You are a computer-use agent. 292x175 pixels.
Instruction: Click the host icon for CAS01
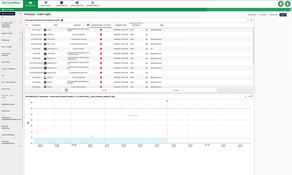[x=45, y=30]
